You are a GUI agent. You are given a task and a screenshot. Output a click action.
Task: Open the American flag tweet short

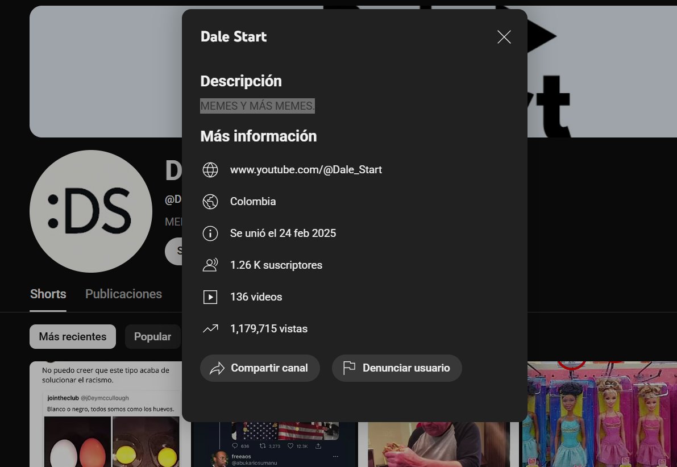[274, 444]
